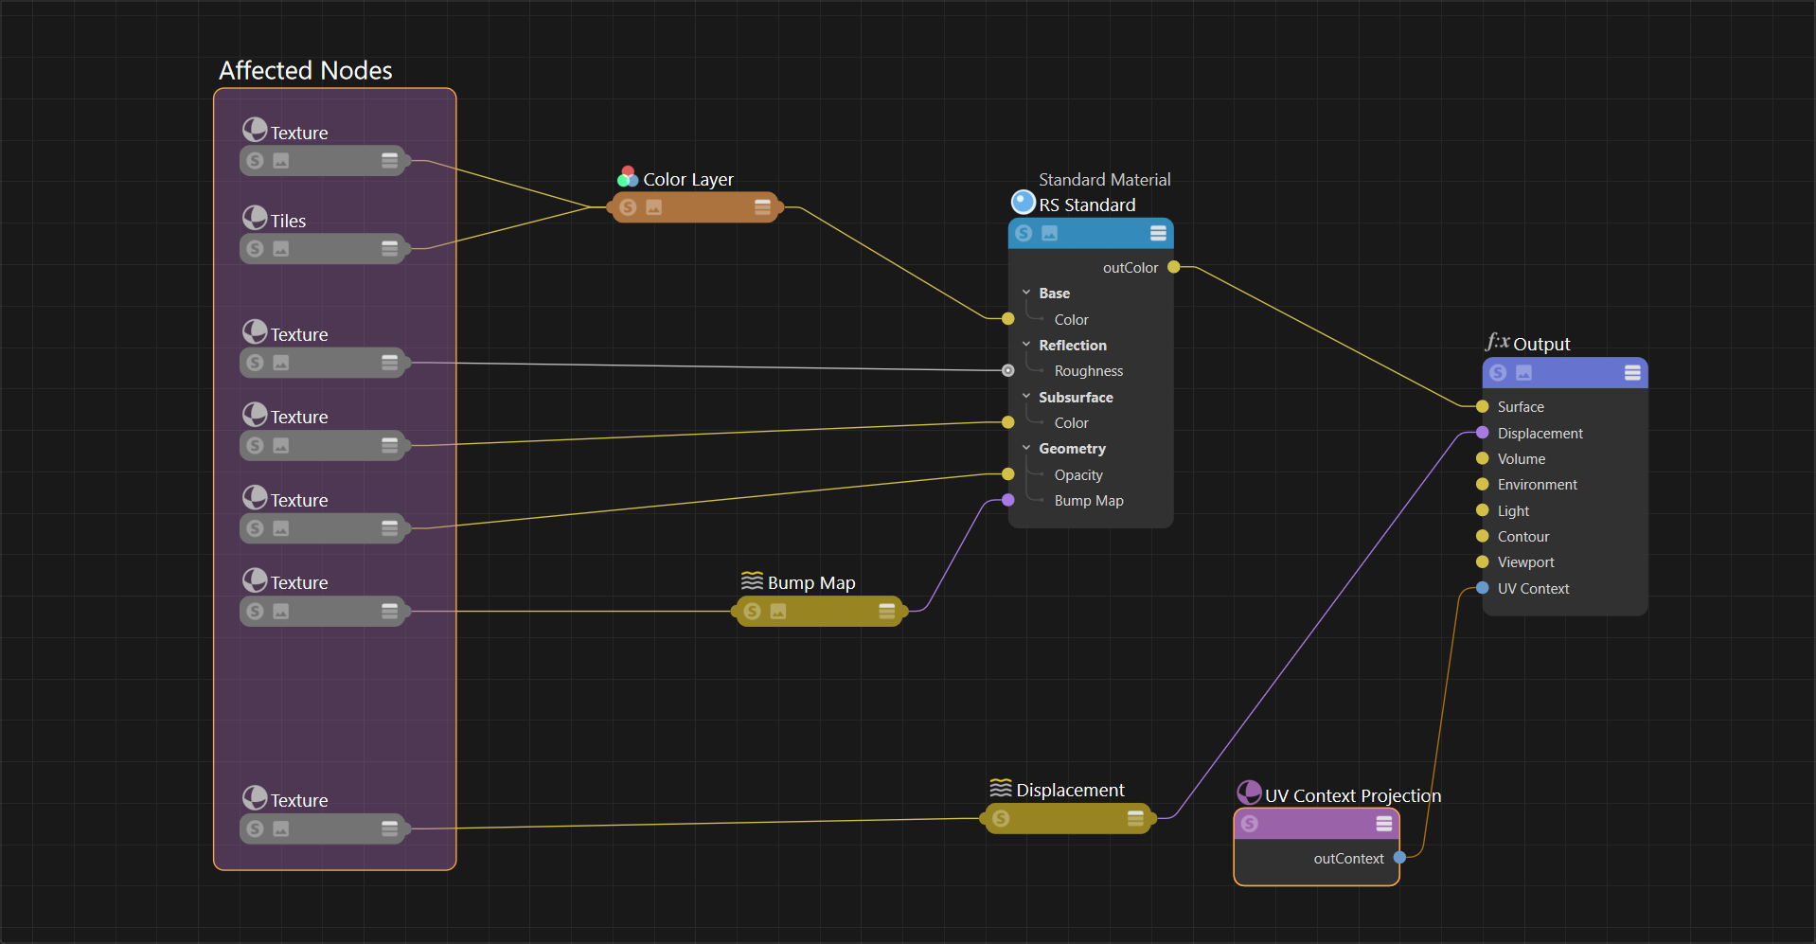Click the solo S icon on Color Layer node

click(x=628, y=207)
